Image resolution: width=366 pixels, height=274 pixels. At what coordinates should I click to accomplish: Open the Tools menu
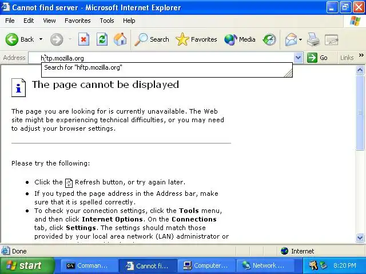107,21
